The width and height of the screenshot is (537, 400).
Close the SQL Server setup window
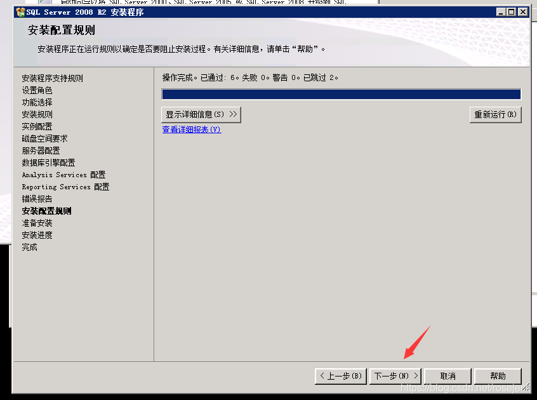point(523,12)
